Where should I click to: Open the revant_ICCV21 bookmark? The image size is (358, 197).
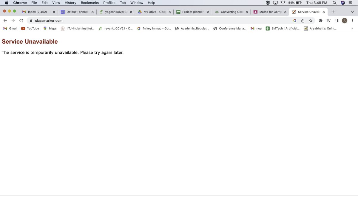point(115,29)
